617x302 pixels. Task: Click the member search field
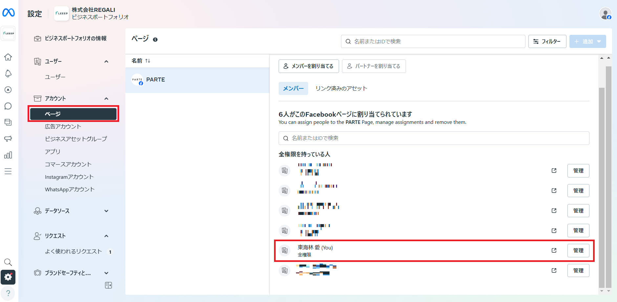[x=434, y=138]
